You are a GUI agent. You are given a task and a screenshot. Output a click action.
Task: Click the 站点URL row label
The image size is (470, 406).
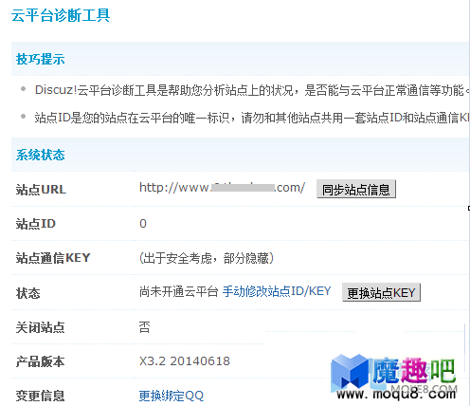[41, 190]
